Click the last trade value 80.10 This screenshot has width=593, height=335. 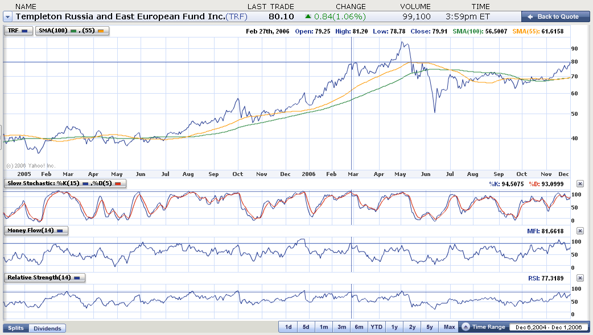coord(281,16)
